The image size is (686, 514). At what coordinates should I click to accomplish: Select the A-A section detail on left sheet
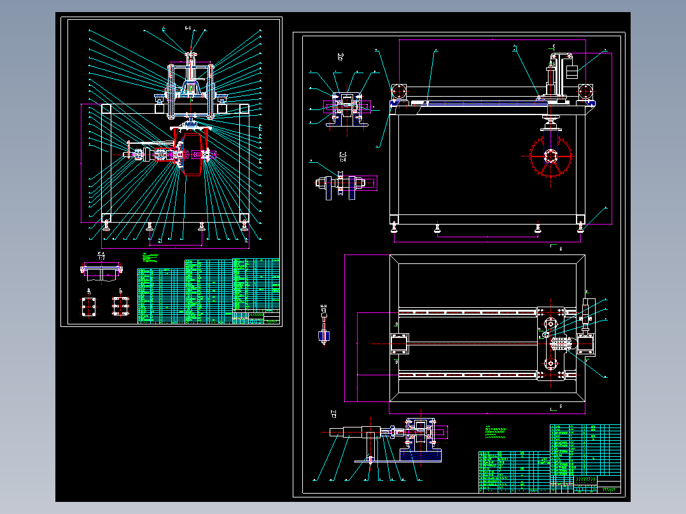point(102,272)
